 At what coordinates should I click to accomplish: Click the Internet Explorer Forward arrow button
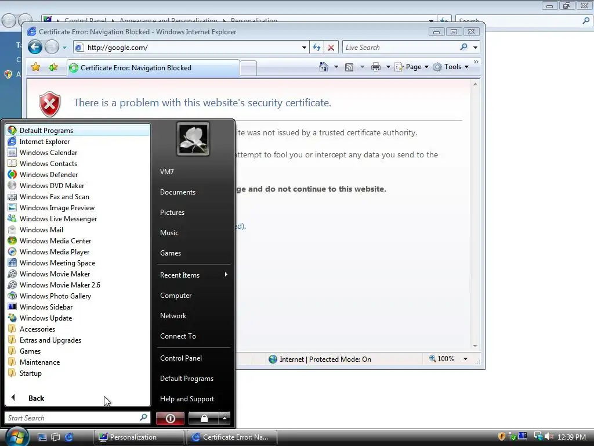(52, 48)
